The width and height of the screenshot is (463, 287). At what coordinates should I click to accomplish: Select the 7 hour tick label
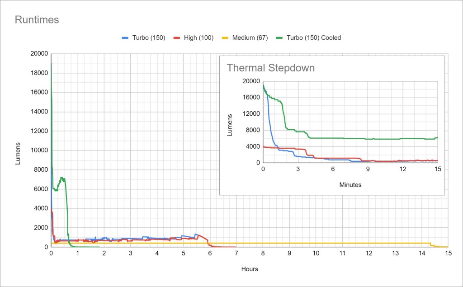[236, 254]
